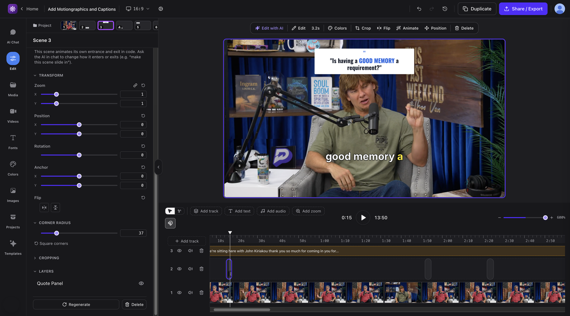570x316 pixels.
Task: Adjust the Rotation slider
Action: (79, 155)
